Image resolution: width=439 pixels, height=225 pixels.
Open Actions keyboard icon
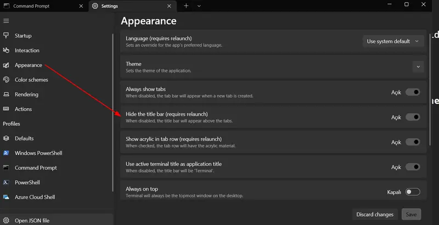pyautogui.click(x=6, y=109)
